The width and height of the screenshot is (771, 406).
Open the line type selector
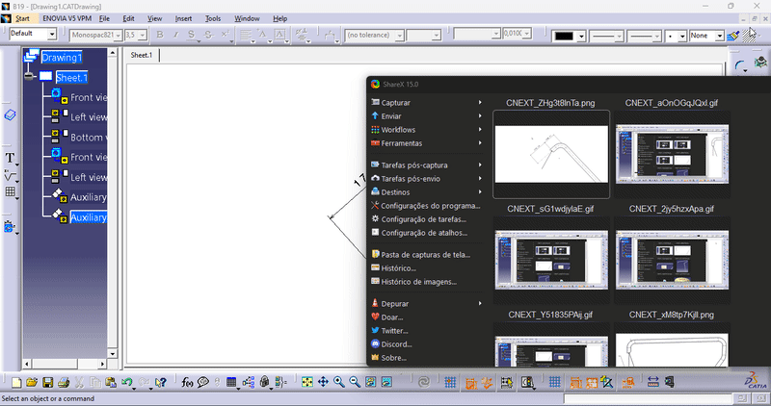[644, 37]
